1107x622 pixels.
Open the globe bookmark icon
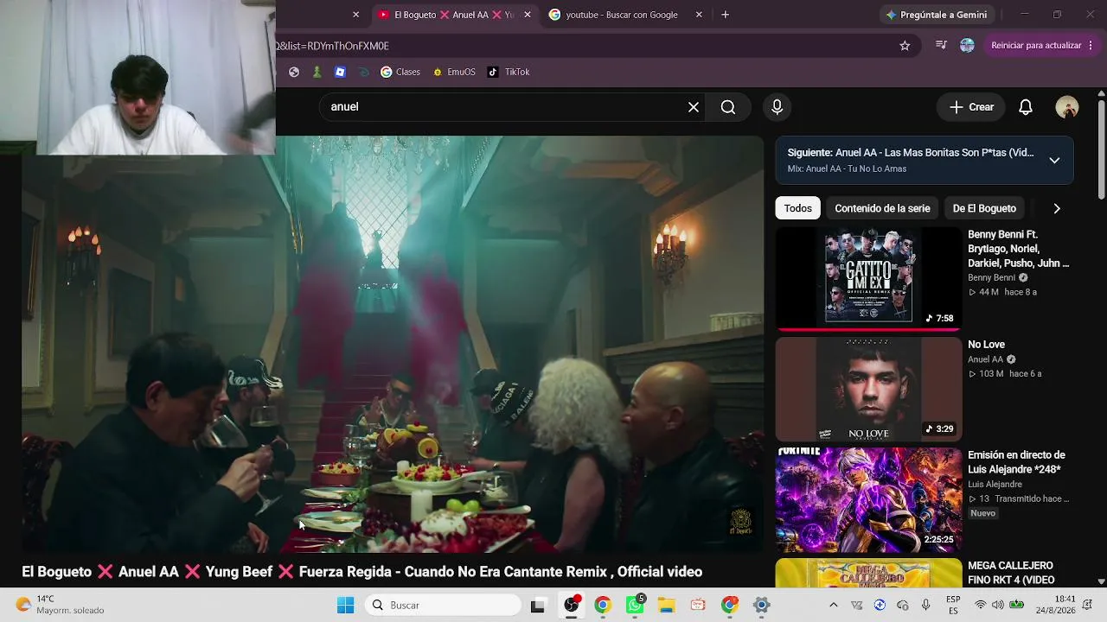pos(294,72)
